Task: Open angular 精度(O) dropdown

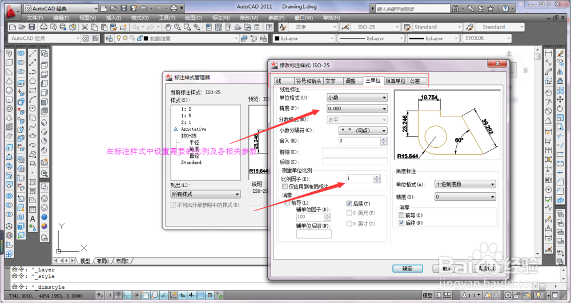Action: [465, 197]
